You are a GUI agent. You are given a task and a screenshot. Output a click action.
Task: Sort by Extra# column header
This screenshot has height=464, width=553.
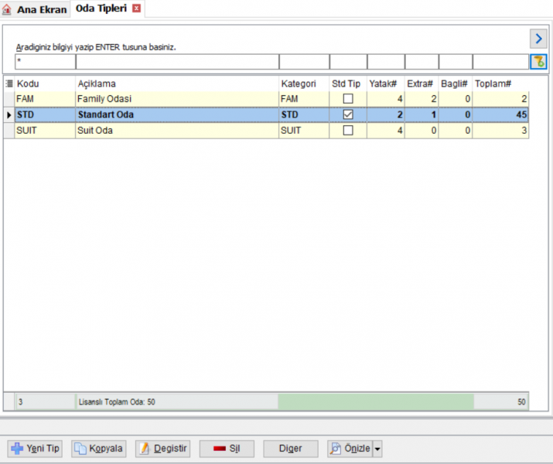click(x=422, y=84)
